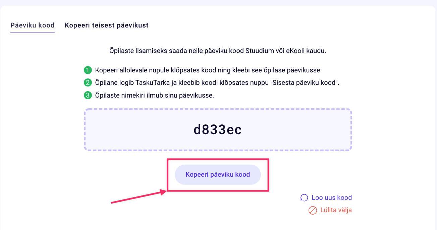Click the red disable icon beside Lülita välja
This screenshot has height=230, width=437.
coord(313,211)
